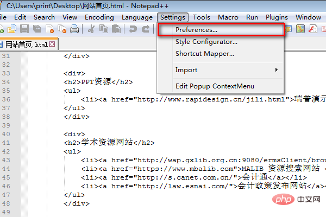Select Edit Popup ContextMenu entry

click(x=215, y=86)
